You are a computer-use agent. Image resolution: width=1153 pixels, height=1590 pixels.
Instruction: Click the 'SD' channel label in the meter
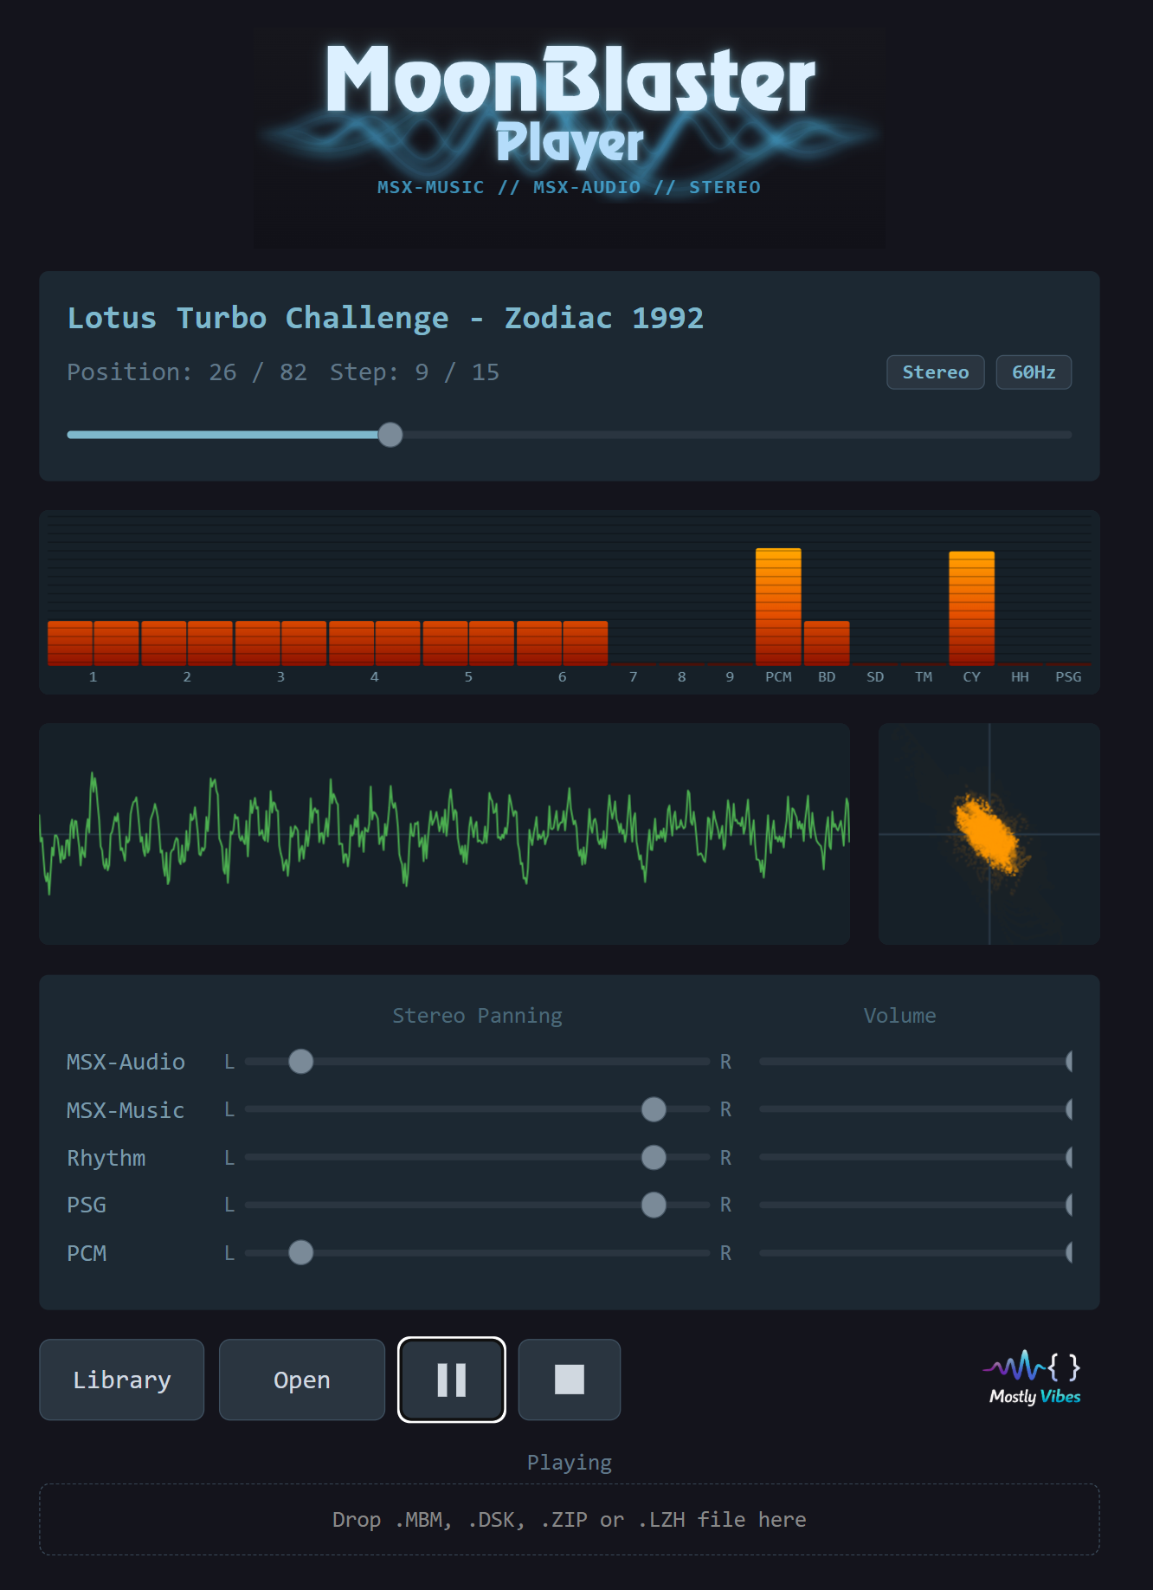(x=875, y=677)
